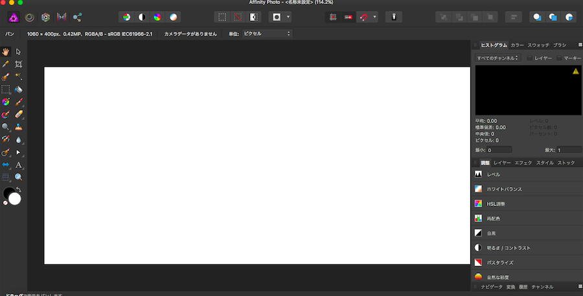Select the Flood Fill bucket tool
This screenshot has width=583, height=296.
tap(19, 89)
